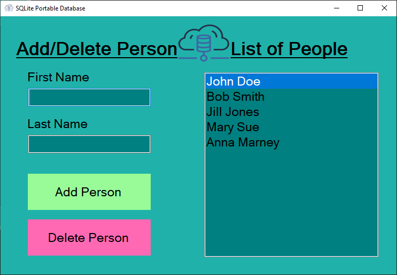Click the First Name input field

click(x=89, y=98)
